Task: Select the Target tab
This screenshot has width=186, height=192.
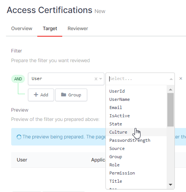Action: point(50,29)
